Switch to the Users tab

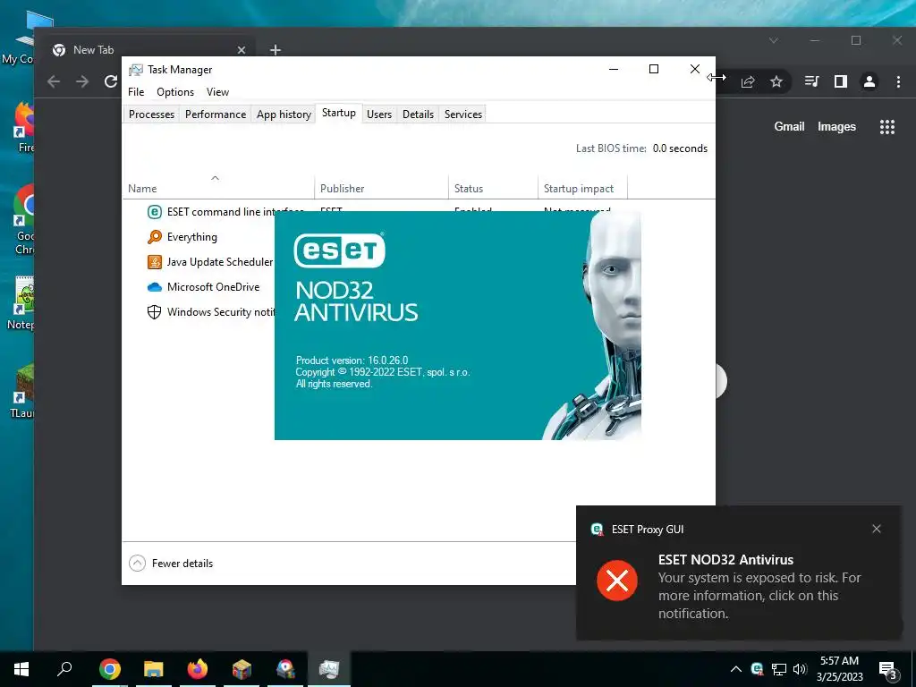coord(379,114)
